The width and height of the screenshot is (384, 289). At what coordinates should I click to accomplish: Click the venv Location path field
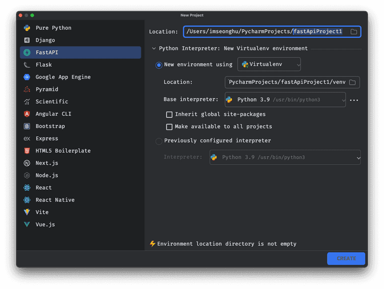[x=292, y=82]
